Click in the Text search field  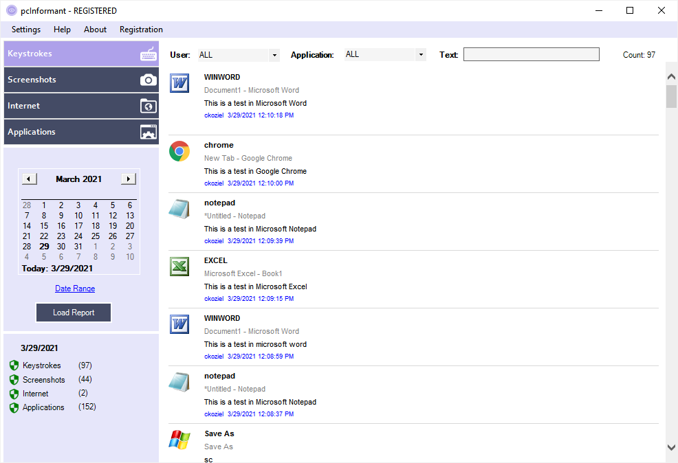coord(532,54)
